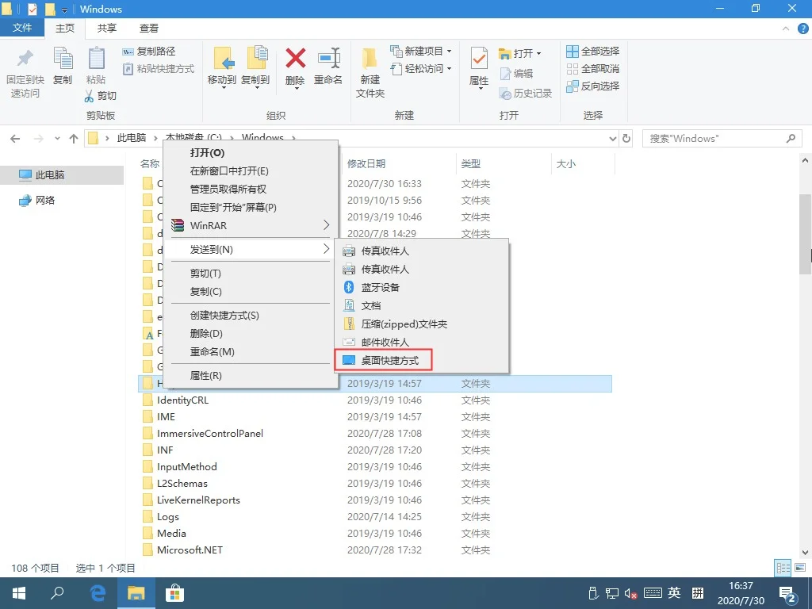Open the 轻松访问 dropdown

(x=421, y=68)
